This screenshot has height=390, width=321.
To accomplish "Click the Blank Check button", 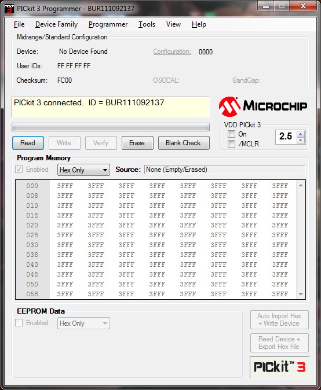I will [x=184, y=143].
